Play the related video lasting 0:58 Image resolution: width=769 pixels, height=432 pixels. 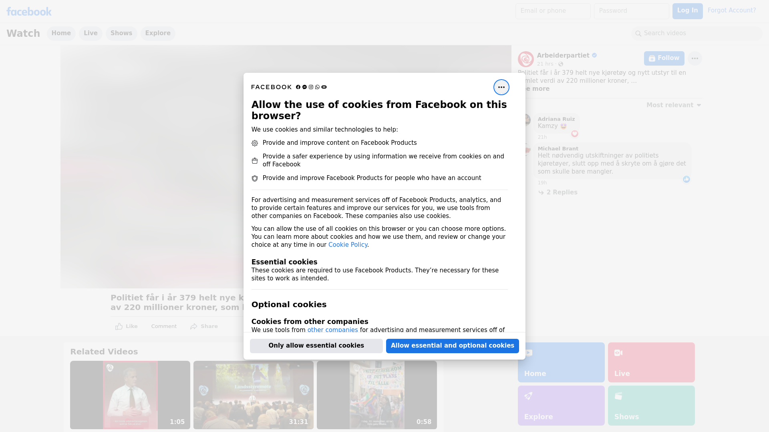376,395
